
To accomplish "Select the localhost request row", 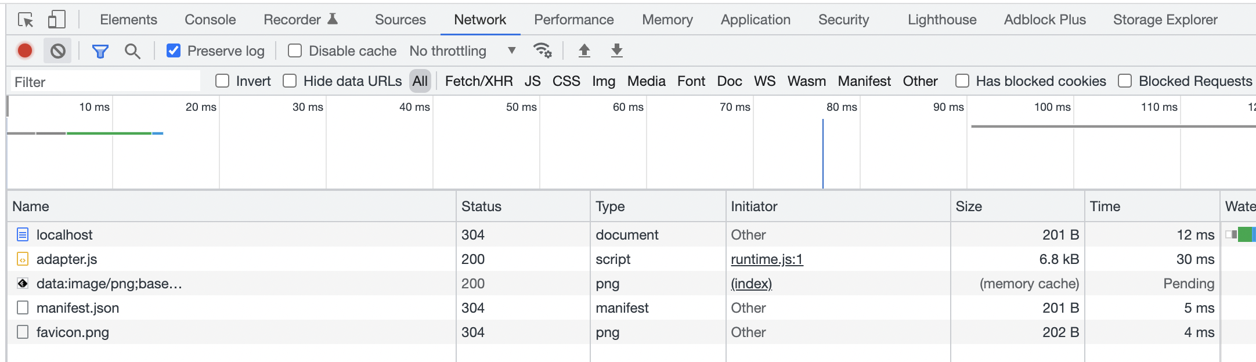I will pos(631,234).
